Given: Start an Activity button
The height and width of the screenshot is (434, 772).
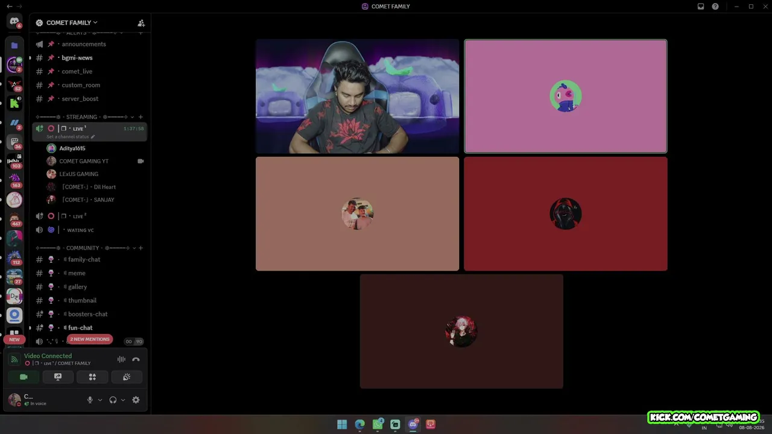Looking at the screenshot, I should [x=92, y=377].
